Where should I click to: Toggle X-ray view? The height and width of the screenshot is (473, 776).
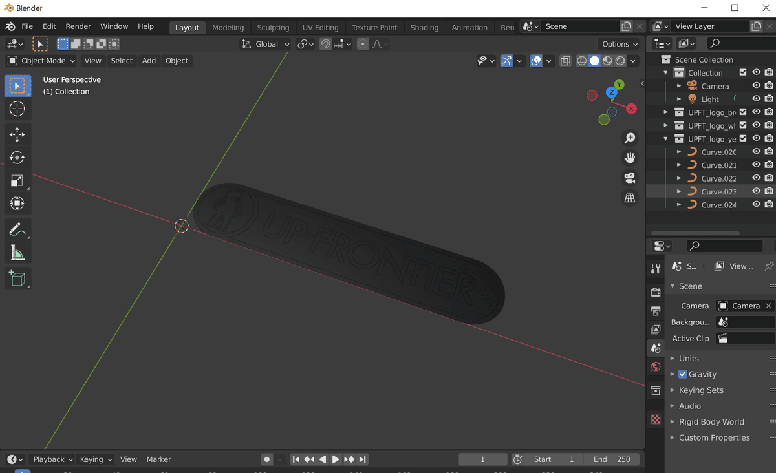pos(565,61)
